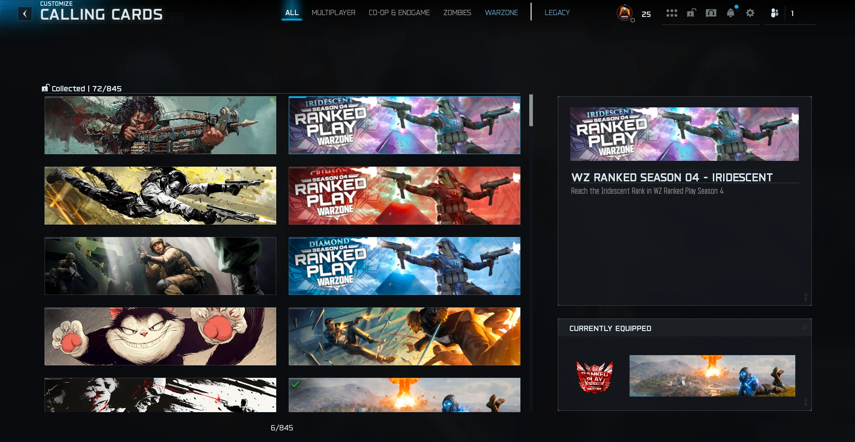Click the "6/845" position counter
Image resolution: width=855 pixels, height=442 pixels.
click(x=282, y=428)
